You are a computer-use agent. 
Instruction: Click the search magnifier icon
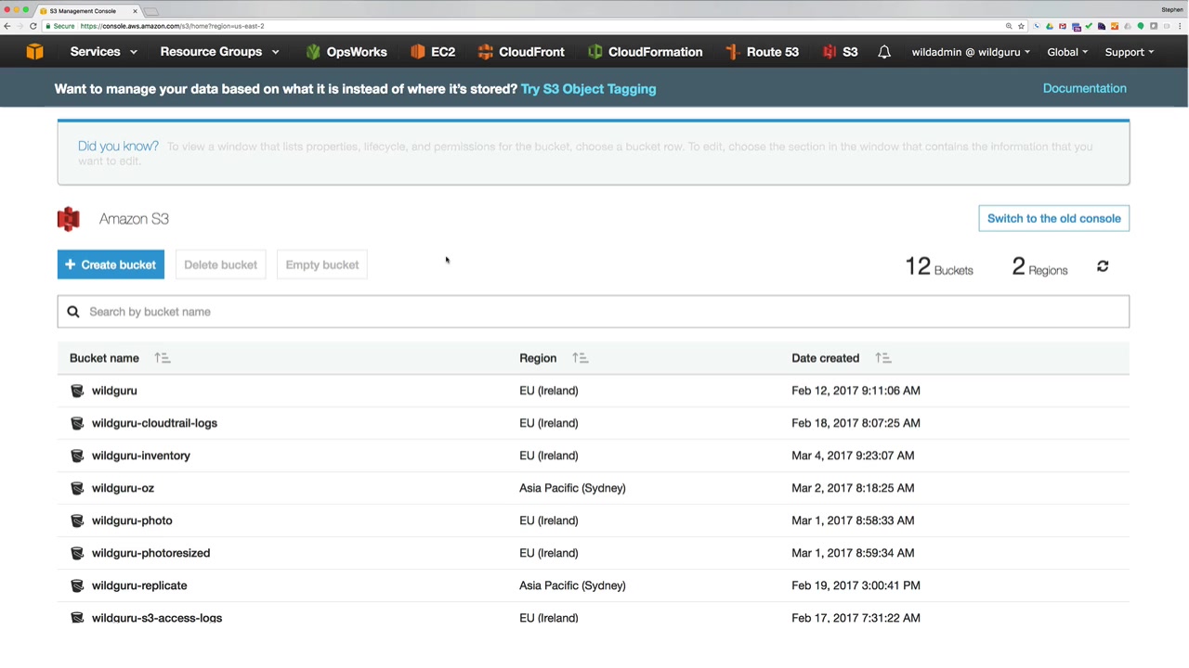[x=73, y=312]
